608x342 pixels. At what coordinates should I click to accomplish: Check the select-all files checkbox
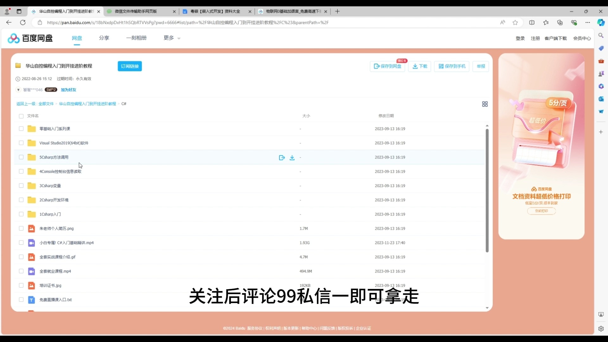point(21,116)
